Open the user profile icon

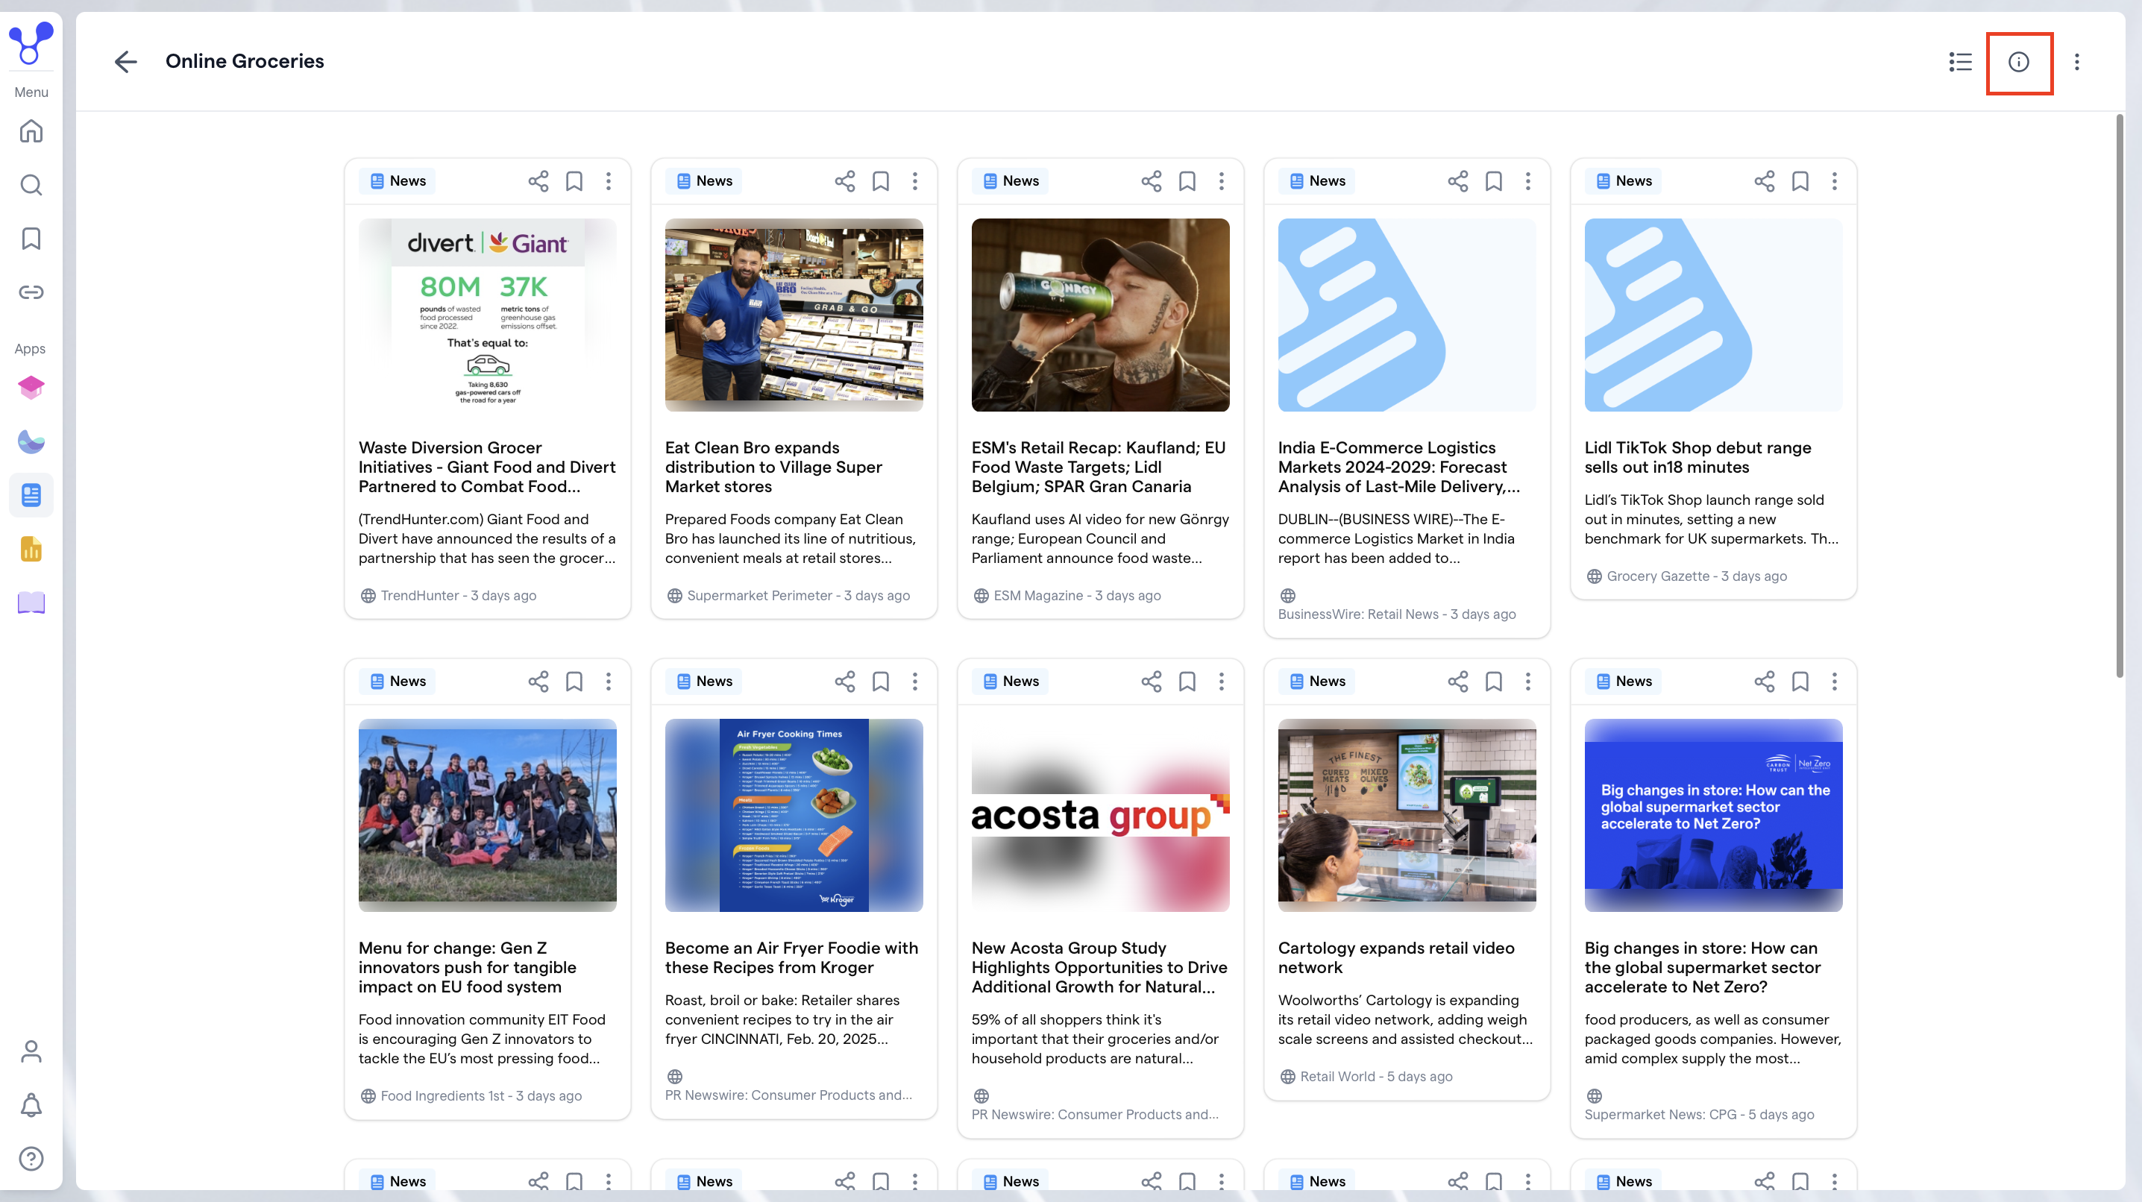pos(31,1051)
